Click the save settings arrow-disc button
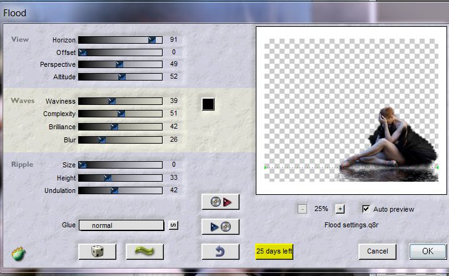 (220, 227)
